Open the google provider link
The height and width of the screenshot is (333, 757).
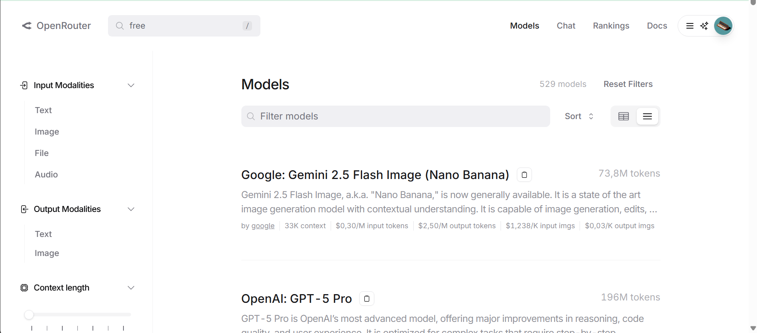click(x=263, y=226)
